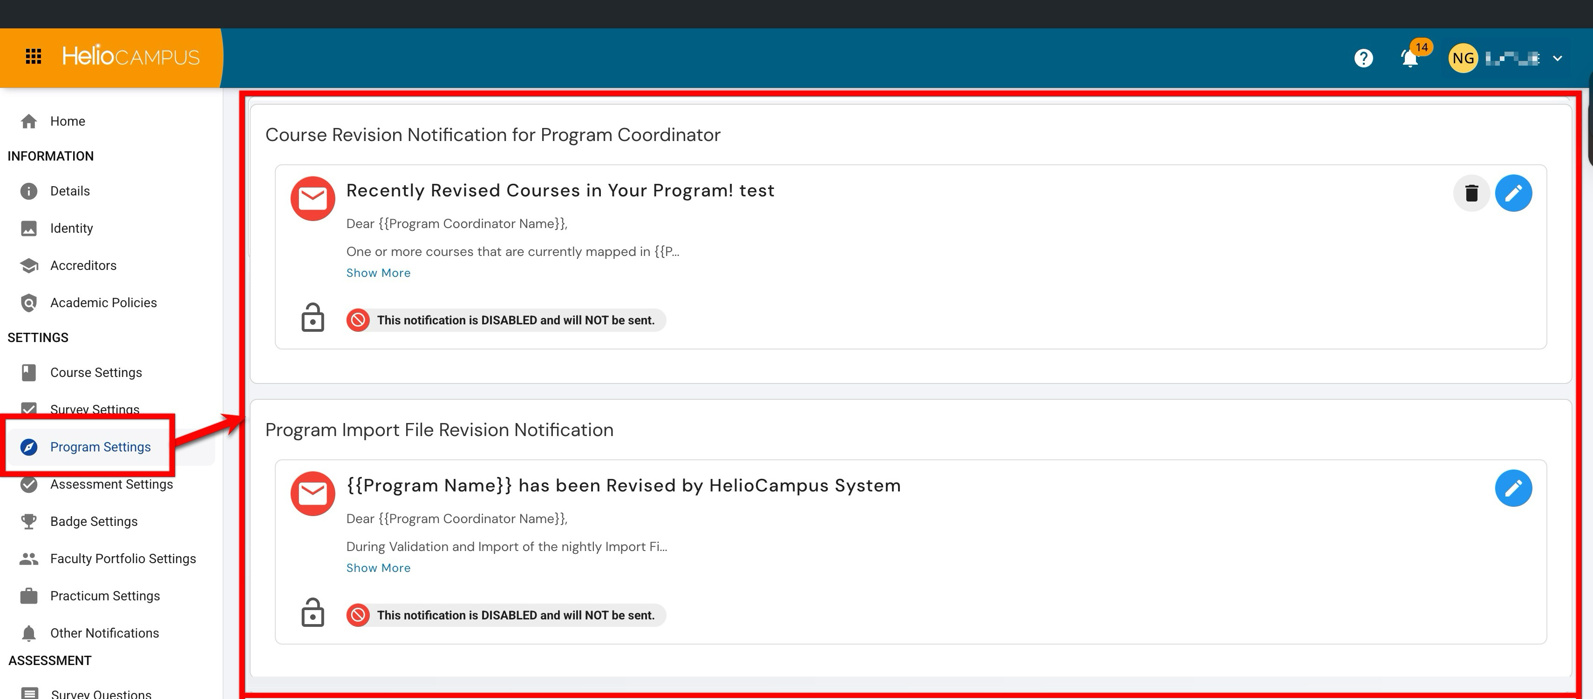
Task: Edit the Program Name Revised notification
Action: [1512, 488]
